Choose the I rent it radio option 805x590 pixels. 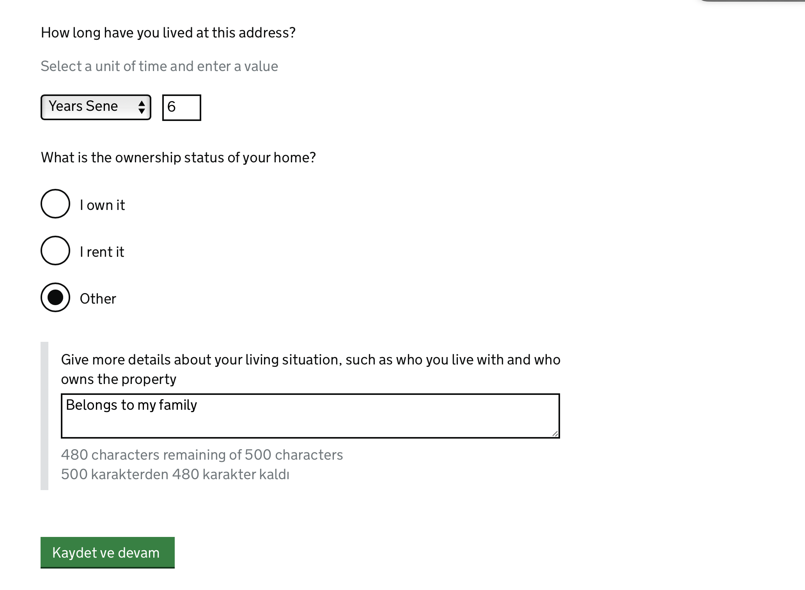pyautogui.click(x=55, y=251)
